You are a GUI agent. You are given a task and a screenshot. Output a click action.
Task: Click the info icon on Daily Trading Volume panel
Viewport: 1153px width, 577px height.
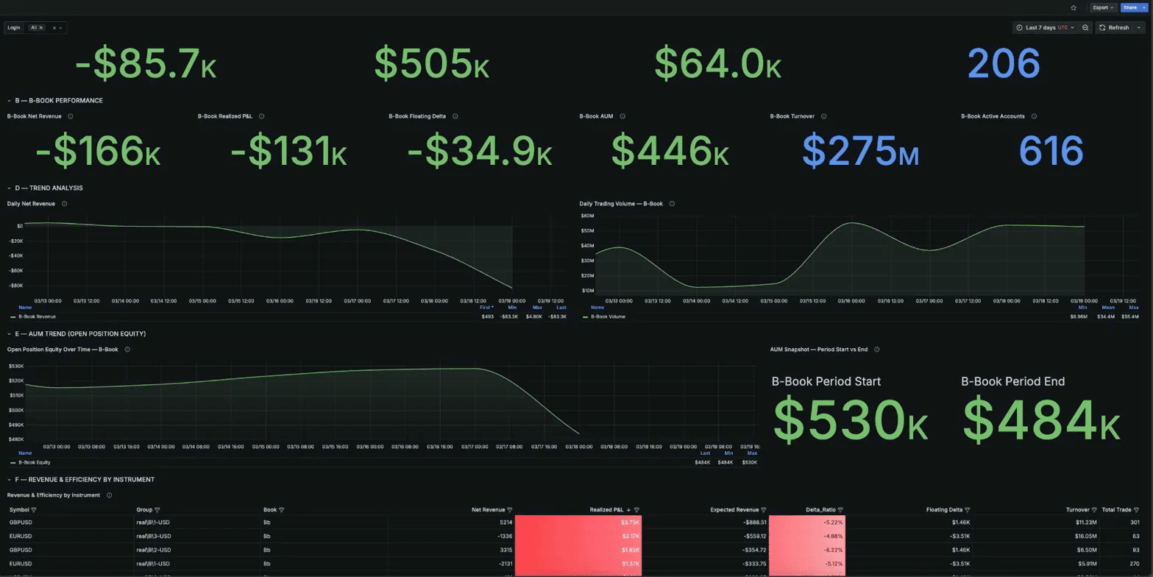(x=670, y=204)
